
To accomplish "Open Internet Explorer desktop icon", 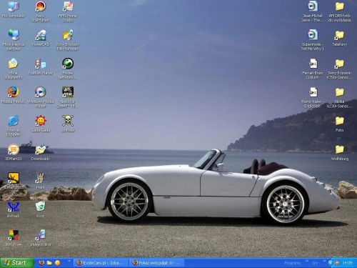I will (14, 121).
